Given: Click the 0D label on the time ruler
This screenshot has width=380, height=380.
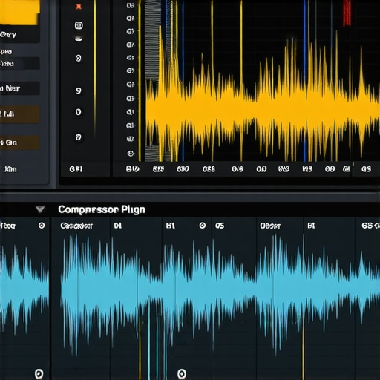Looking at the screenshot, I should 330,169.
